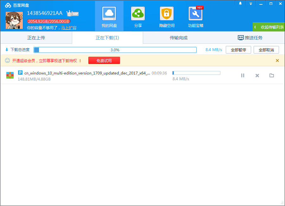The height and width of the screenshot is (206, 285).
Task: Click 全部暂停 to pause all downloads
Action: (x=238, y=50)
